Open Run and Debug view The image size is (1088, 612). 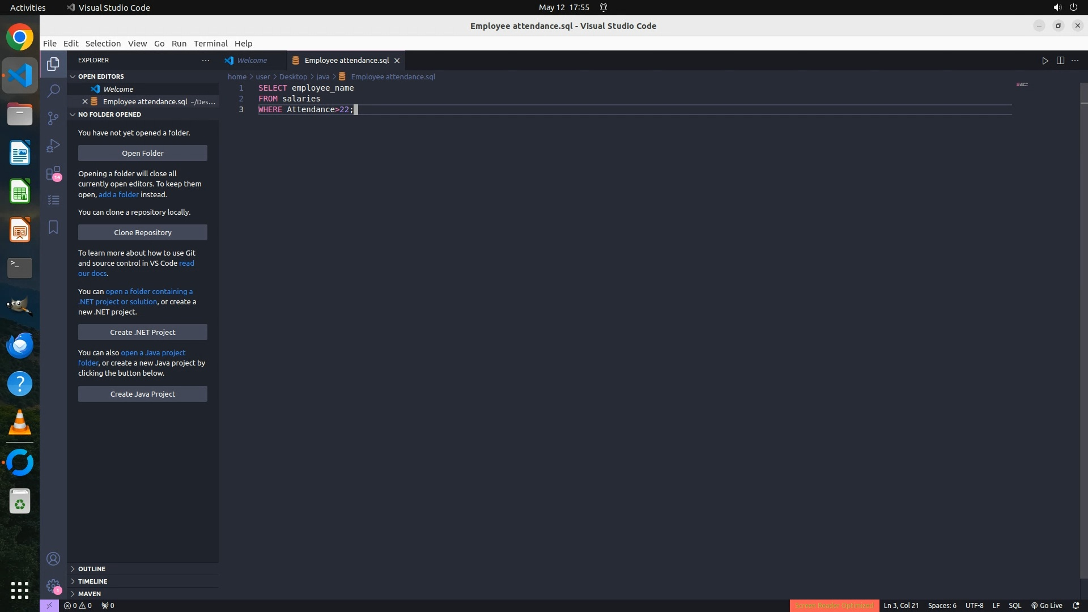click(x=53, y=146)
